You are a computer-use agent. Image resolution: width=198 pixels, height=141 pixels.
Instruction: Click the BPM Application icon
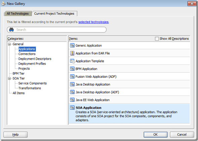(72, 69)
